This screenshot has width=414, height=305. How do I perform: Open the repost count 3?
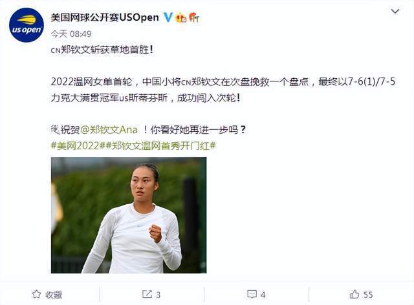[158, 295]
